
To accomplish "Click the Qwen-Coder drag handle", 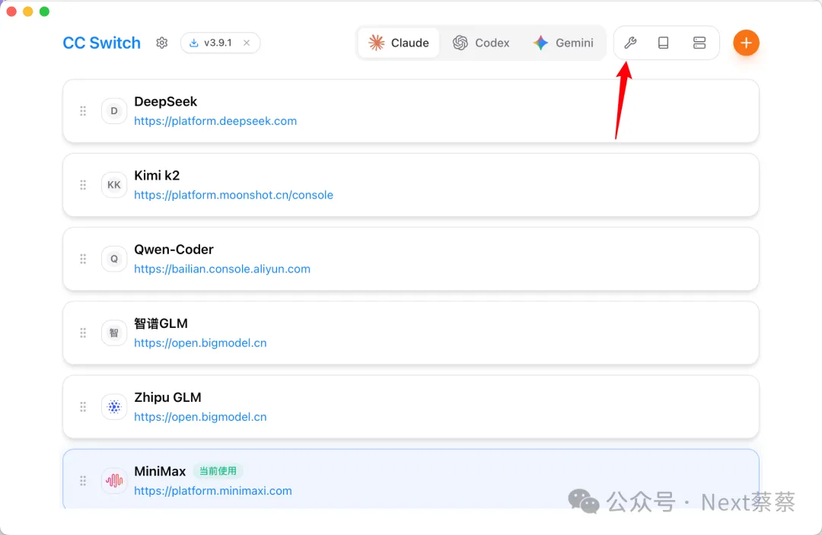I will [x=83, y=259].
